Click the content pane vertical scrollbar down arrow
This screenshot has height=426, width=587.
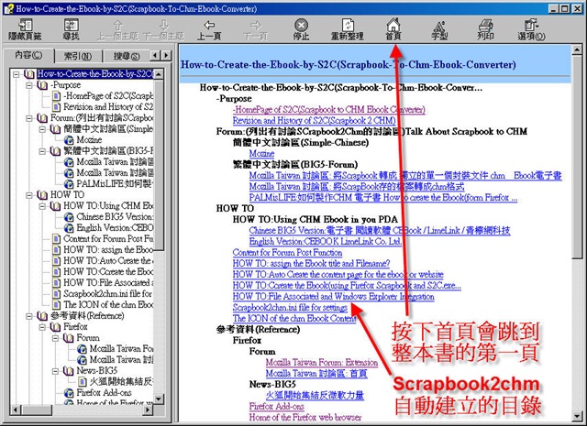(577, 416)
